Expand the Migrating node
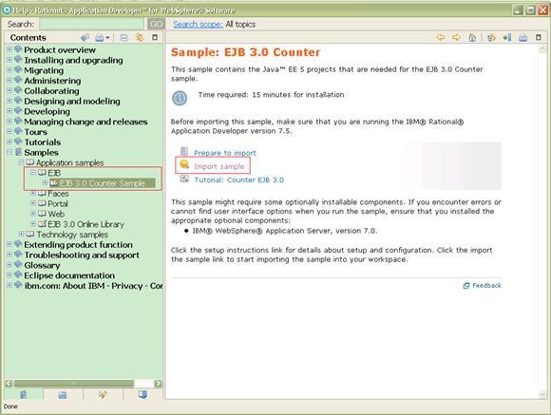The height and width of the screenshot is (415, 551). pyautogui.click(x=9, y=70)
